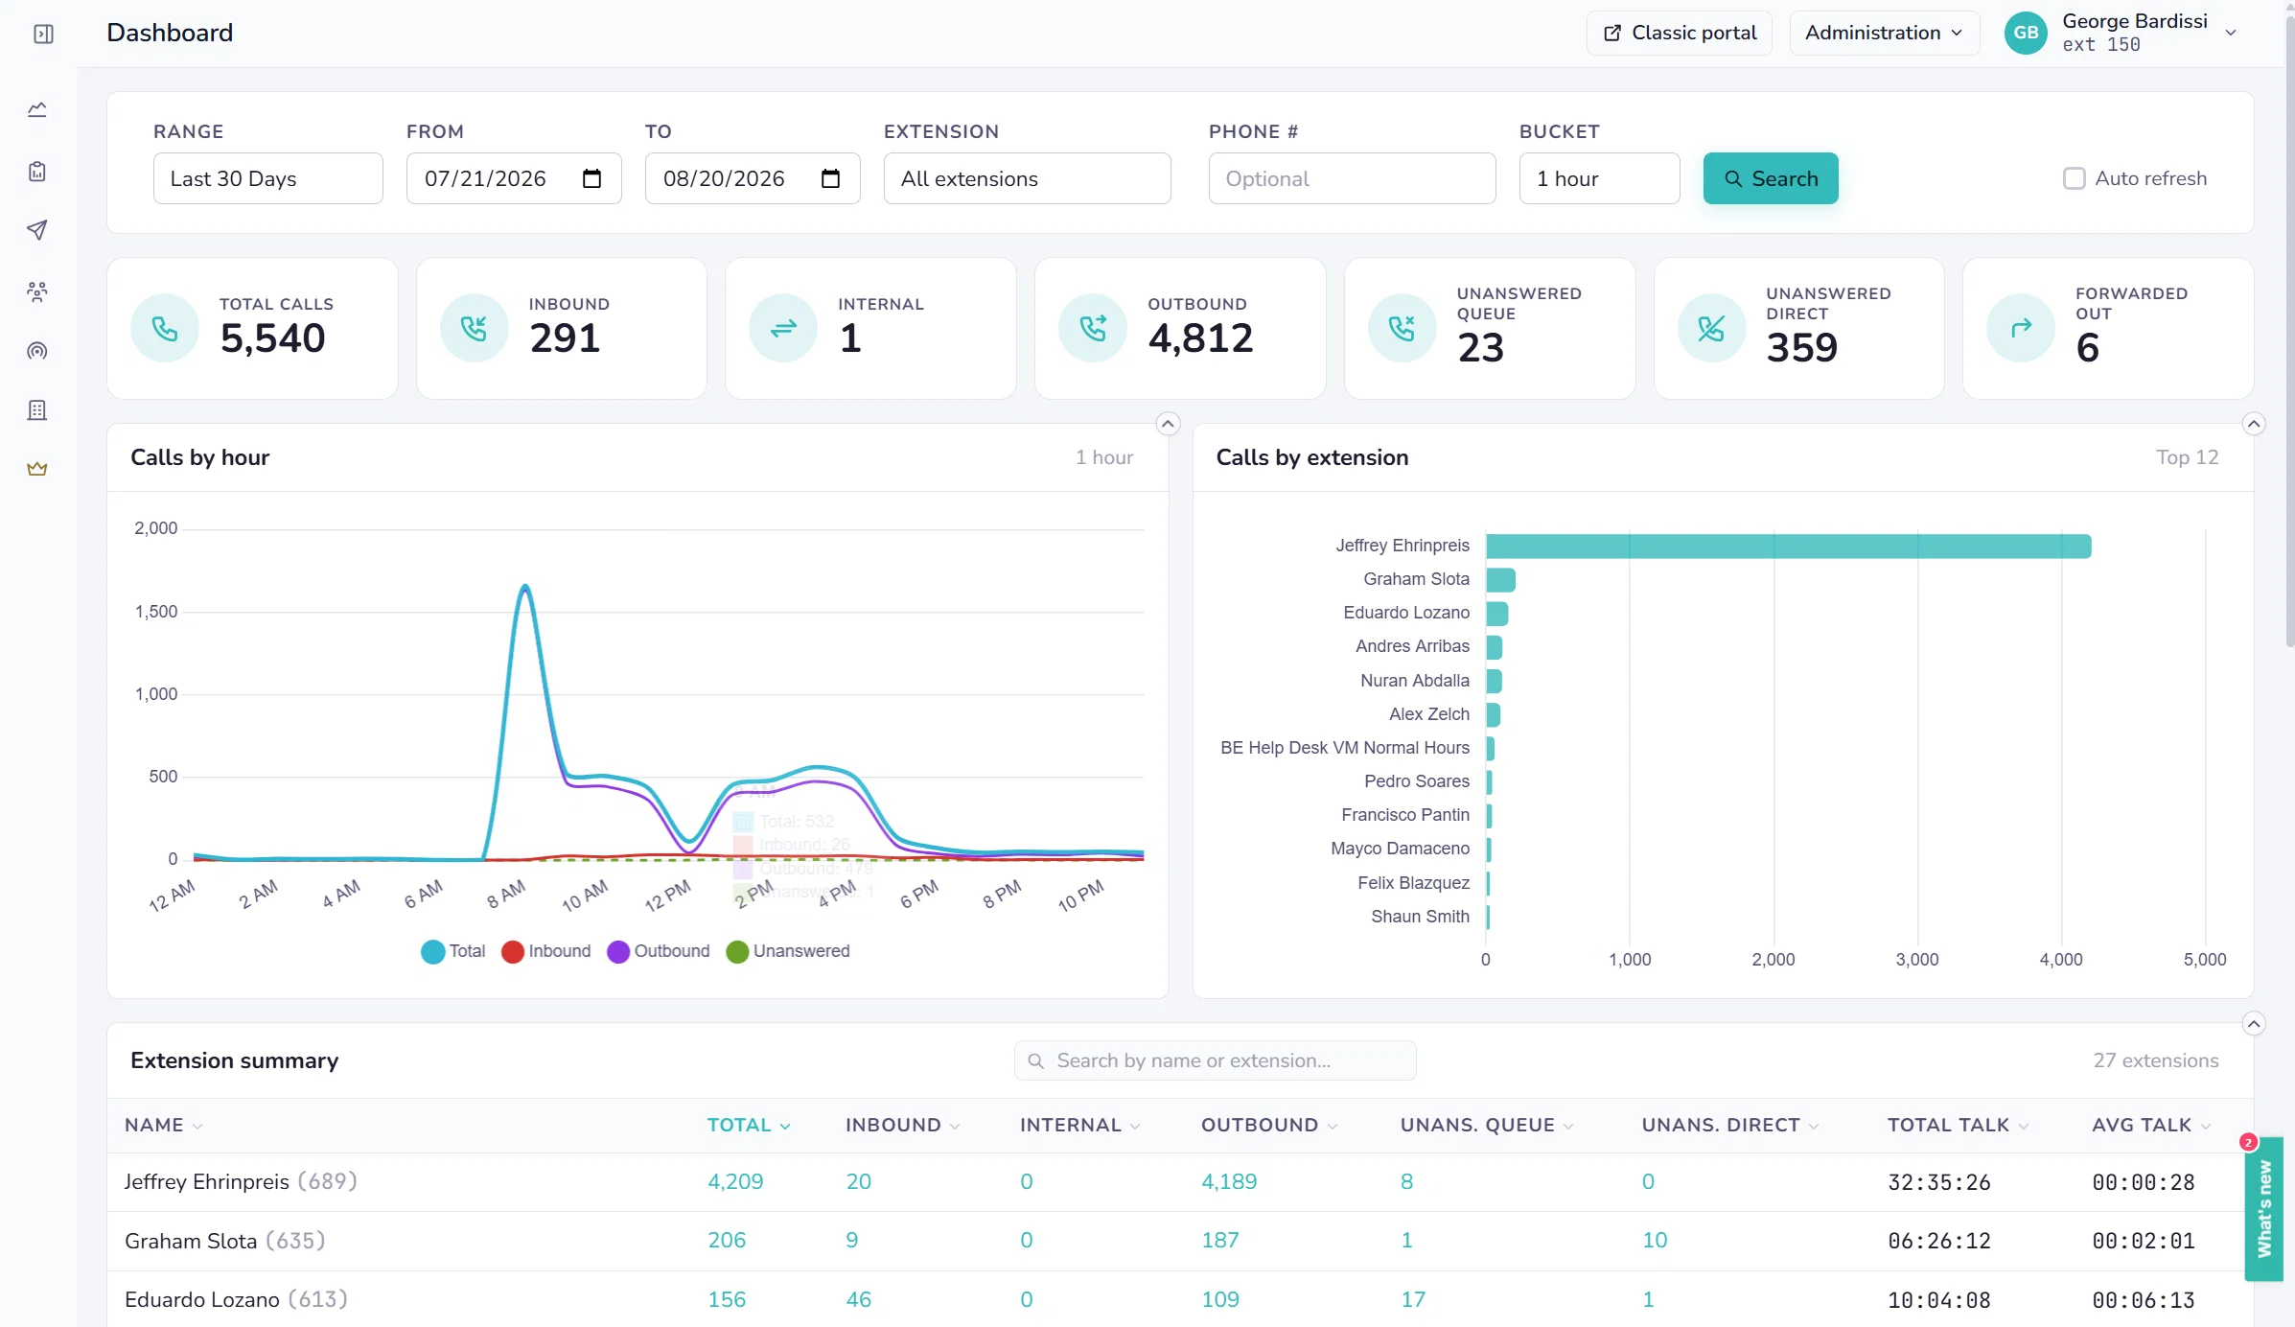The height and width of the screenshot is (1327, 2295).
Task: Open the What's new side tab
Action: (2264, 1209)
